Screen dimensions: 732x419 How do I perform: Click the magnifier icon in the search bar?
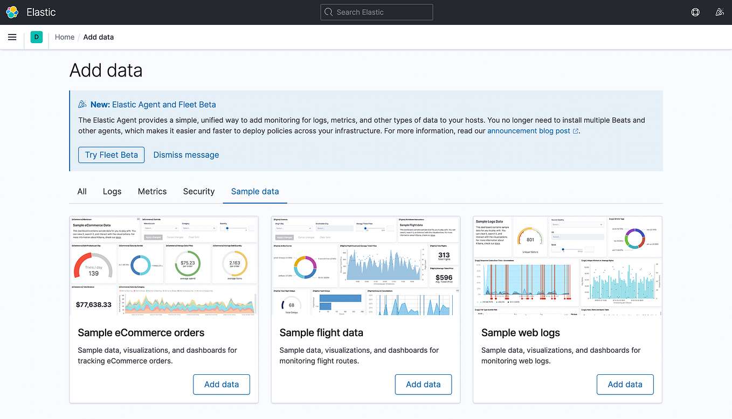pos(328,12)
